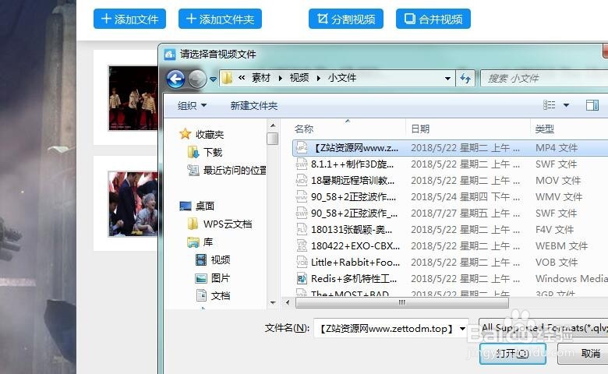Select the Little+Rabbit+Foo... VOB file
The width and height of the screenshot is (608, 374).
click(450, 262)
